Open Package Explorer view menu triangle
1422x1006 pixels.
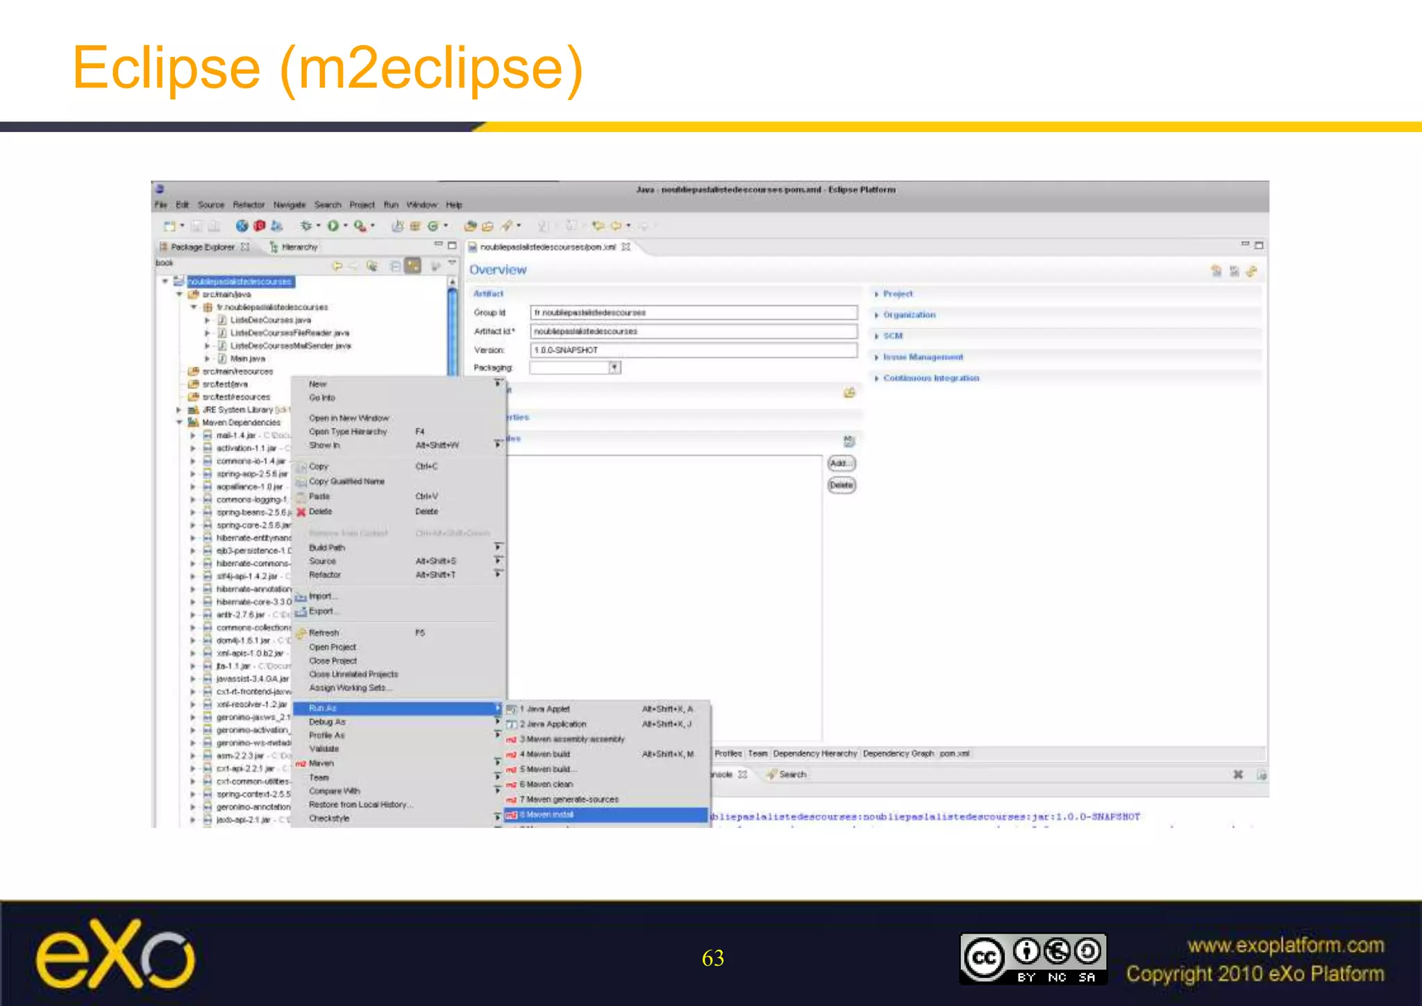pyautogui.click(x=452, y=263)
